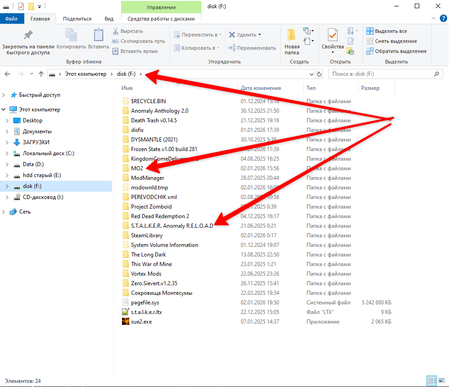Select CD-дисковод (I:) in tree

(x=43, y=197)
